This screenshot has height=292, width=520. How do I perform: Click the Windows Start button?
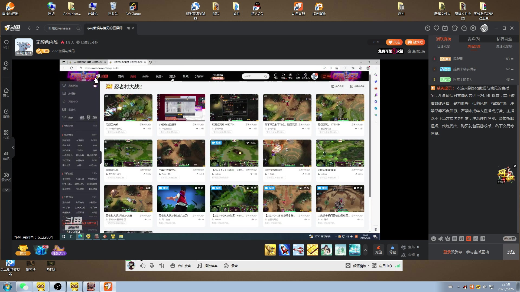tap(7, 287)
